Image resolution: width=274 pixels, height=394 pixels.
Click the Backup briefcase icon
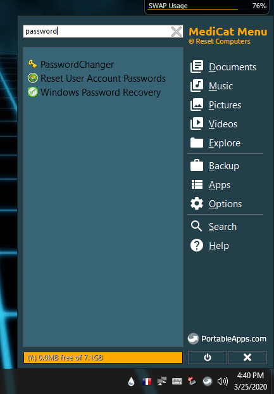click(x=197, y=165)
